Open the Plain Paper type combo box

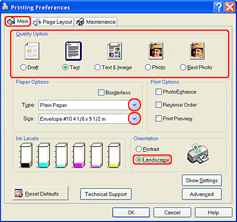coord(89,105)
